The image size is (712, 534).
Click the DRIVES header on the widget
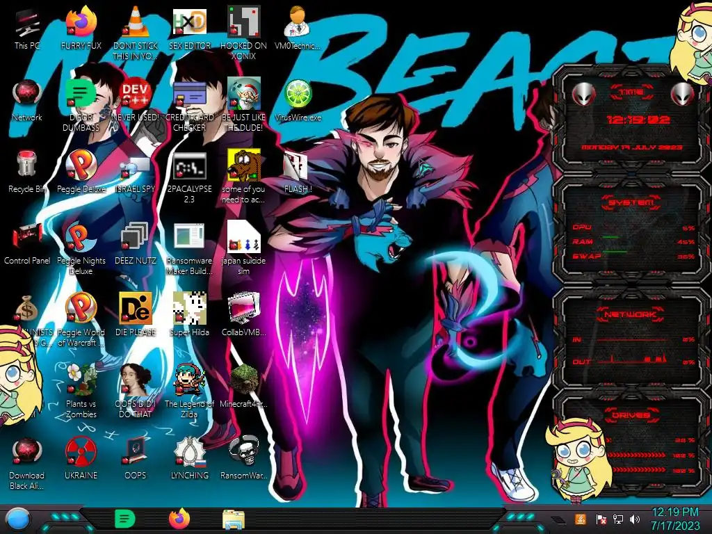pyautogui.click(x=631, y=415)
